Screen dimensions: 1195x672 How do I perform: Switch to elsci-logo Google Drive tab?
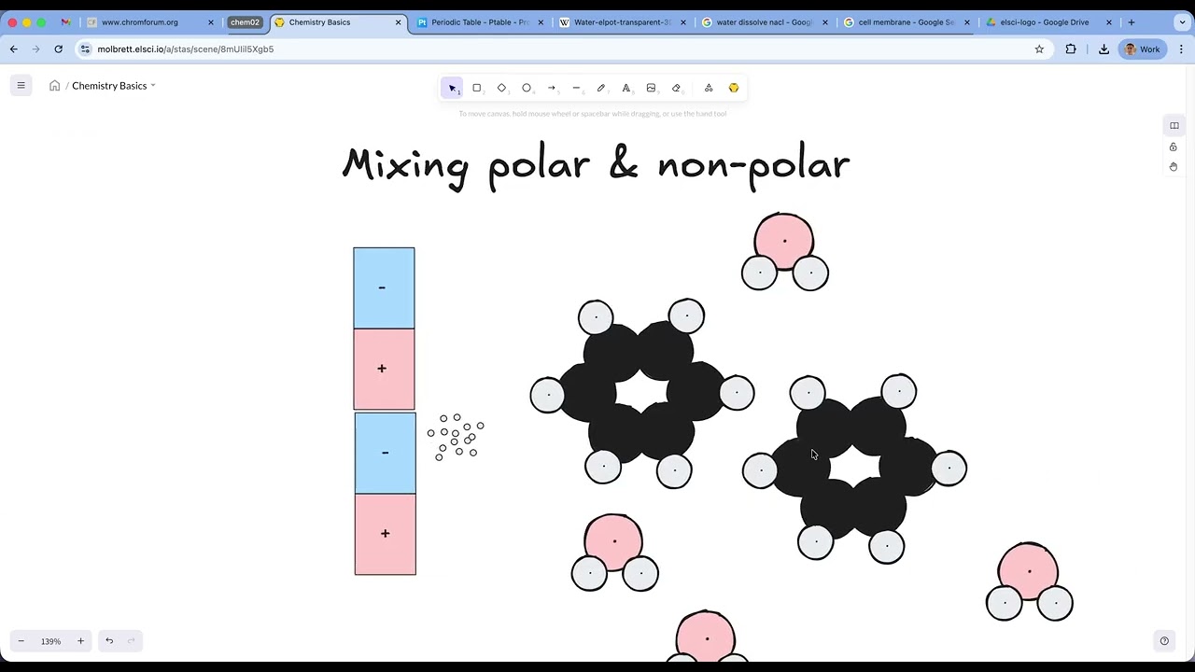[x=1047, y=22]
